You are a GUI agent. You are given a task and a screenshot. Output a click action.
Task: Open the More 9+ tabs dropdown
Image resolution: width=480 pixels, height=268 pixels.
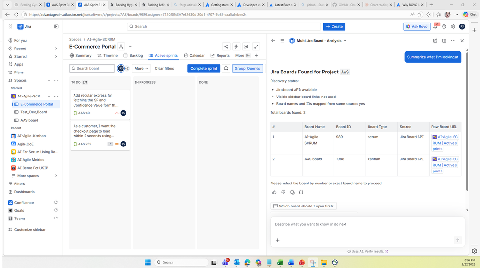(x=243, y=56)
